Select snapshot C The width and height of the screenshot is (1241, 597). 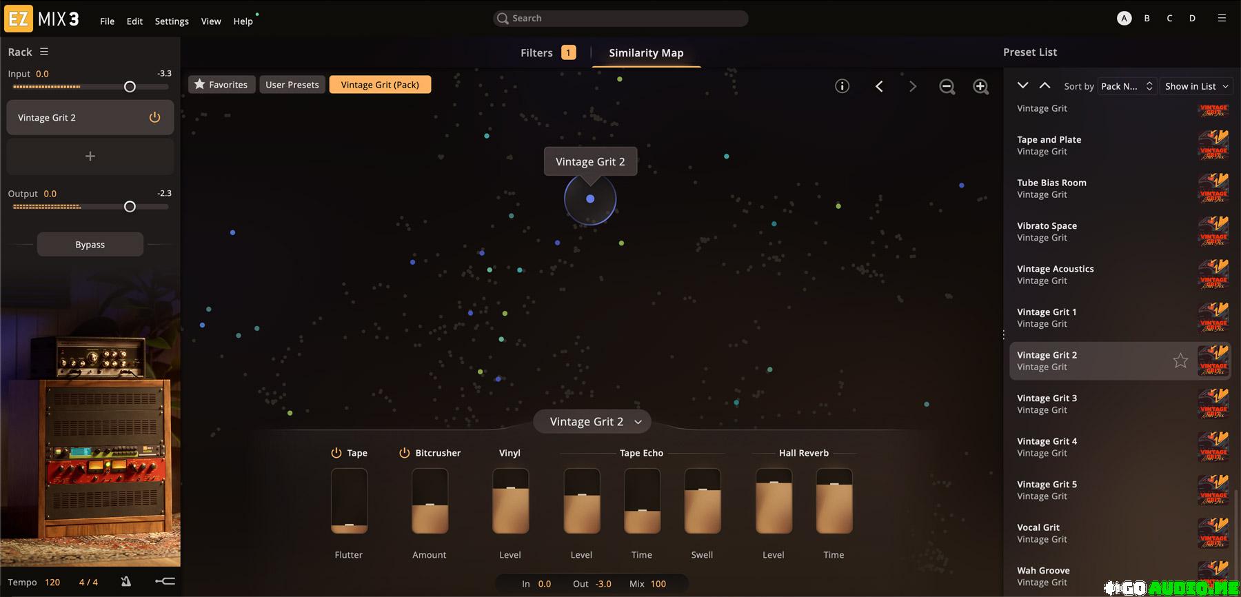pyautogui.click(x=1169, y=19)
